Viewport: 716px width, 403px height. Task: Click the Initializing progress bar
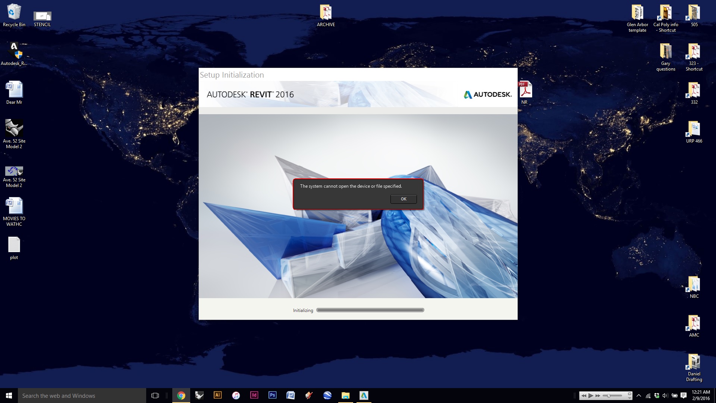tap(370, 310)
